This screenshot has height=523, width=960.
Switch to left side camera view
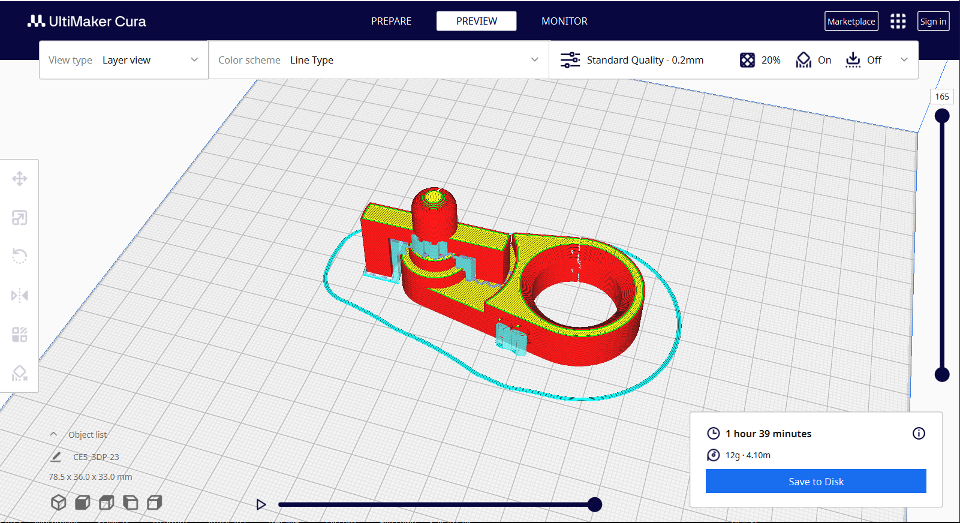(x=130, y=503)
